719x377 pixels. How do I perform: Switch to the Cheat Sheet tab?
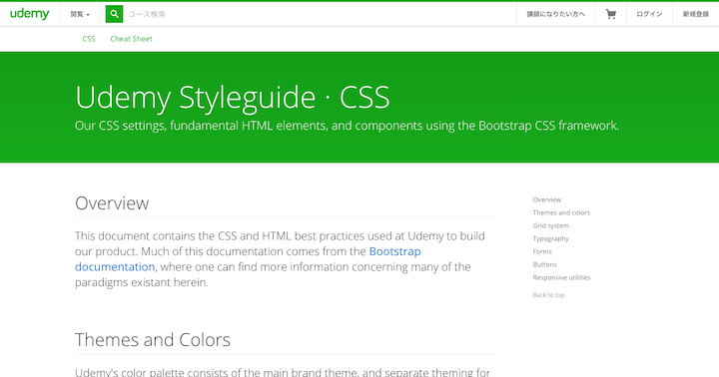tap(131, 39)
